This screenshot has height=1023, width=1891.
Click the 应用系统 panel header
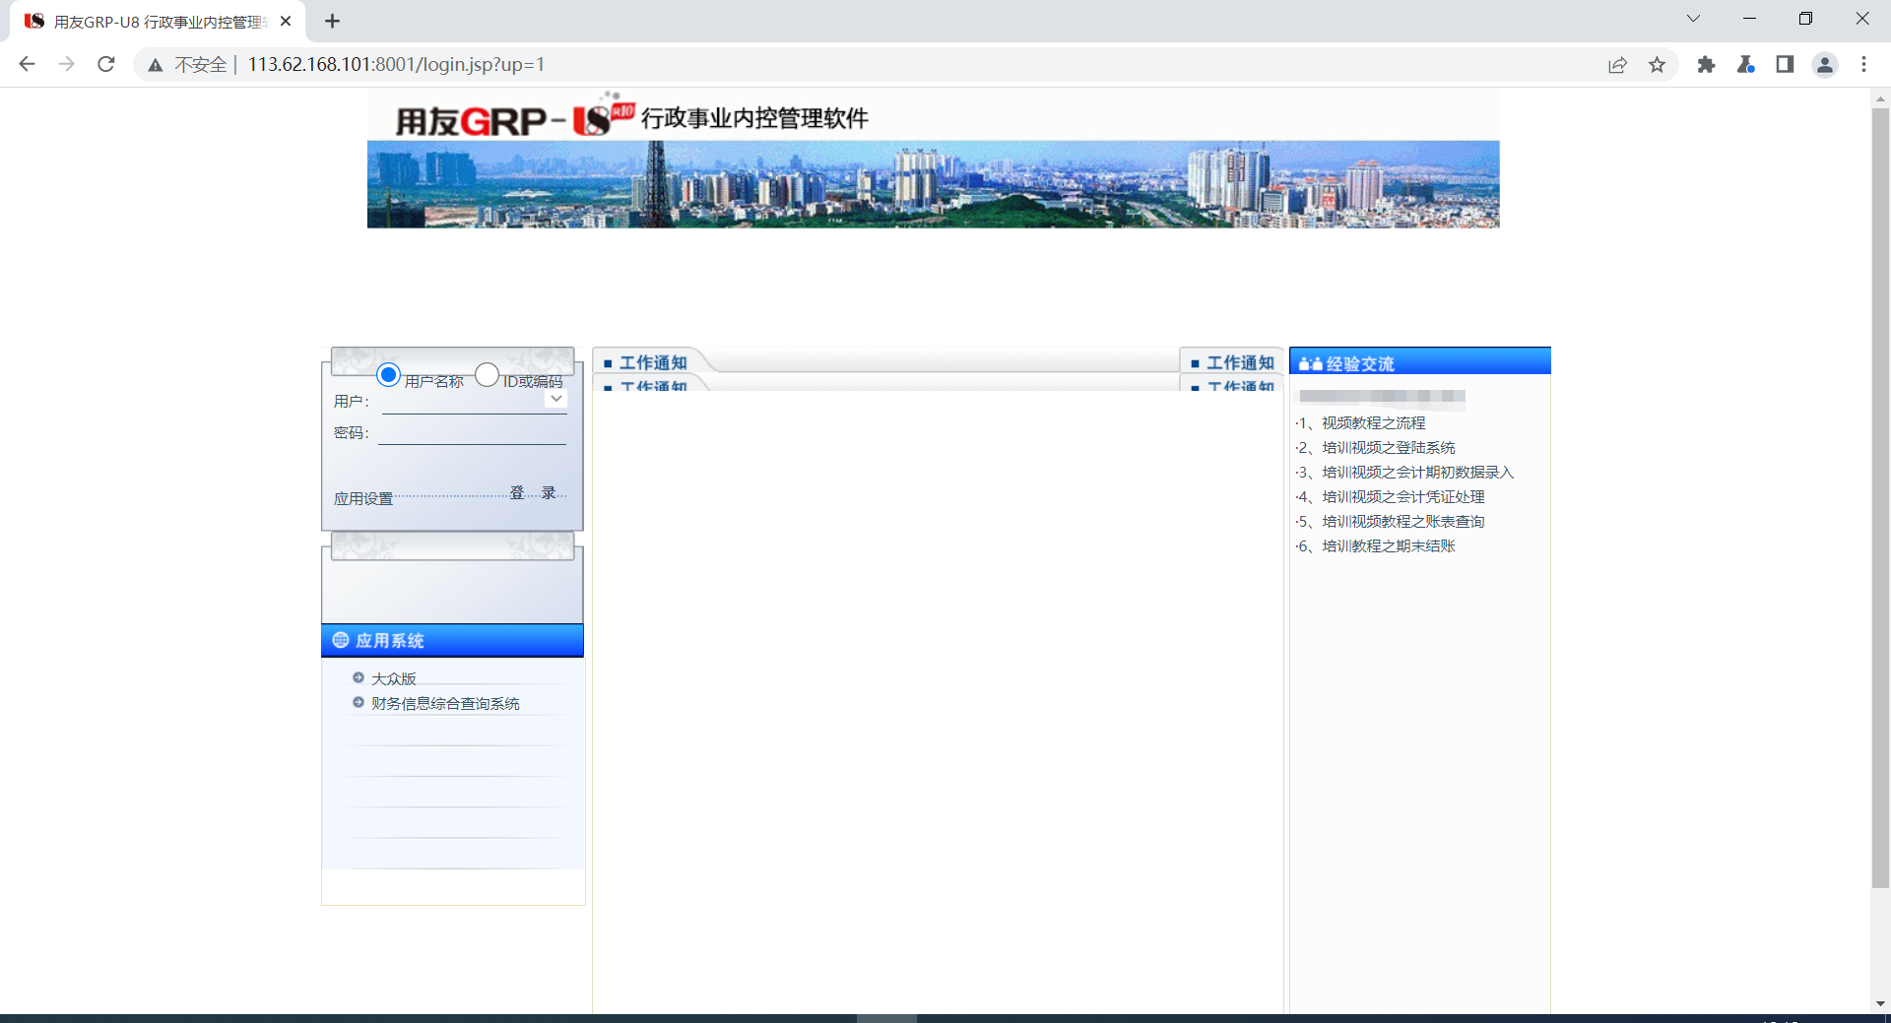(x=452, y=640)
